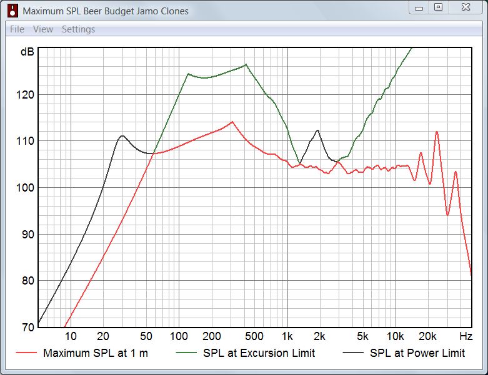Maximize the Maximum SPL window
Image resolution: width=488 pixels, height=375 pixels.
coord(439,7)
